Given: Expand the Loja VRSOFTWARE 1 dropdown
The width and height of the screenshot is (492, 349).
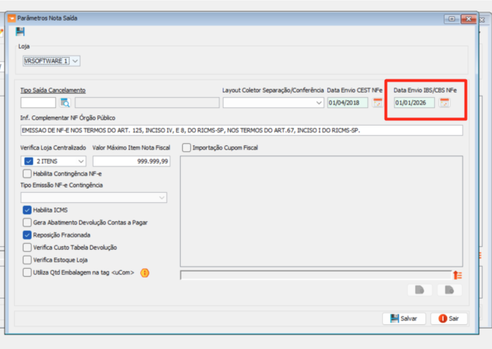Looking at the screenshot, I should pos(75,61).
